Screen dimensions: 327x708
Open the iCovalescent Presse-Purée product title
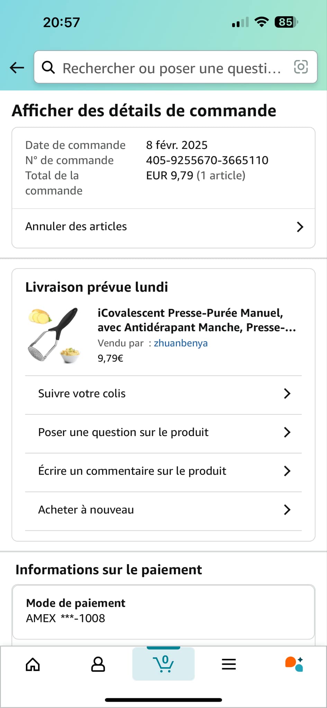pos(197,320)
